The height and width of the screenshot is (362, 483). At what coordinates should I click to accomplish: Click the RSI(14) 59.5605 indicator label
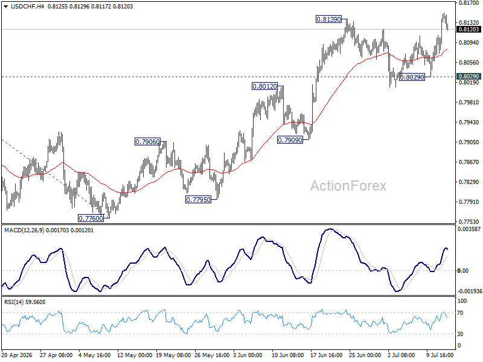(25, 302)
